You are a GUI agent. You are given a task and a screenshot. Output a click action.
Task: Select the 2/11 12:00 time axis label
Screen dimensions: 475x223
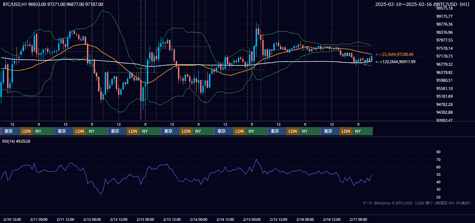click(x=65, y=219)
